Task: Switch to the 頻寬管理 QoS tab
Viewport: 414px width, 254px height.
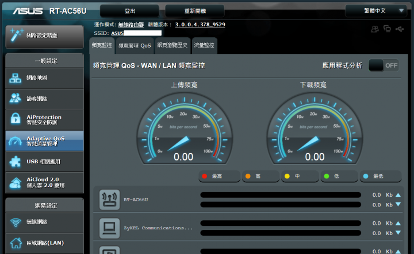Action: 135,45
